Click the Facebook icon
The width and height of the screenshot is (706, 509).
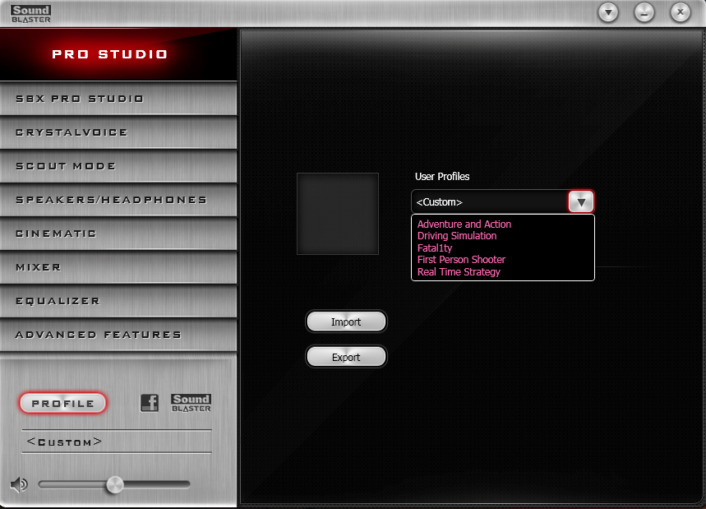point(149,403)
